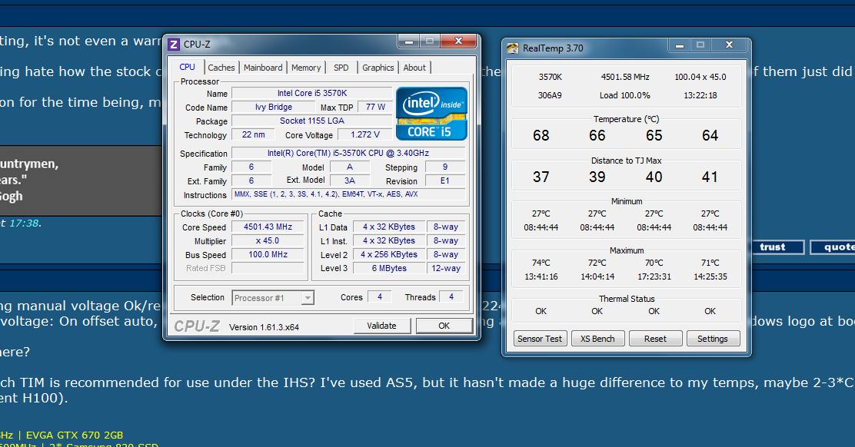Switch to the Caches tab
This screenshot has width=855, height=447.
pos(221,68)
